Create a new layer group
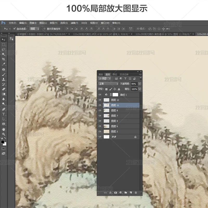The height and width of the screenshot is (208, 208). pos(126,193)
